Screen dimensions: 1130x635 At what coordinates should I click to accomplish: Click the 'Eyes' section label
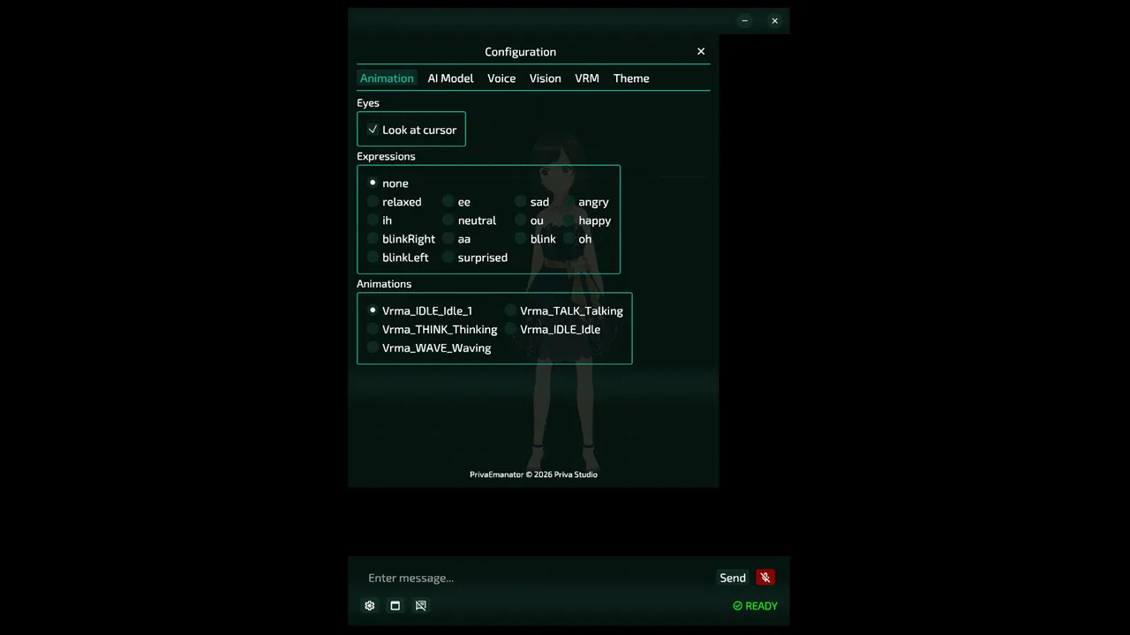(368, 103)
